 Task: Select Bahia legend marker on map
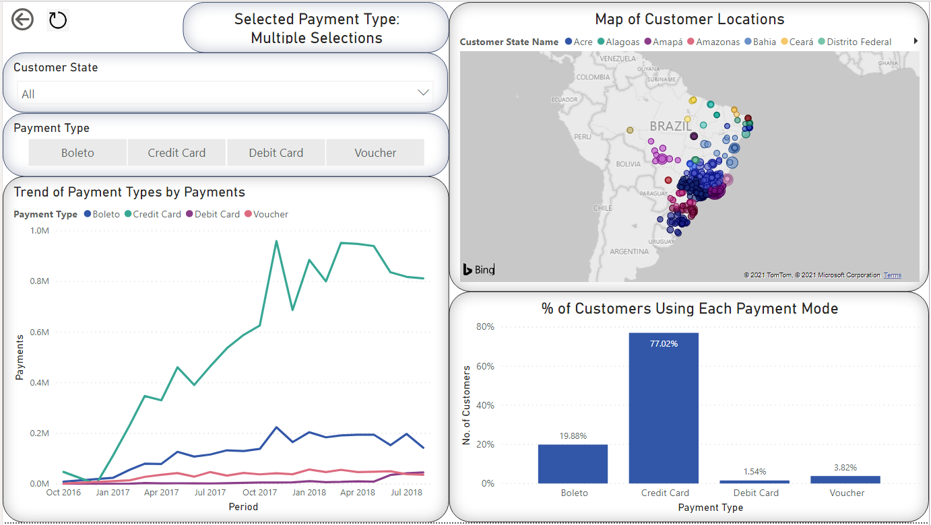pos(748,42)
